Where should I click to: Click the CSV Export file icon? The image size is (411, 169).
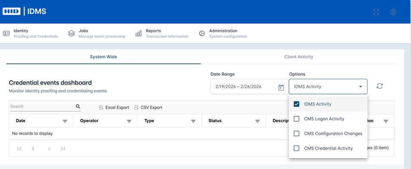coord(136,107)
